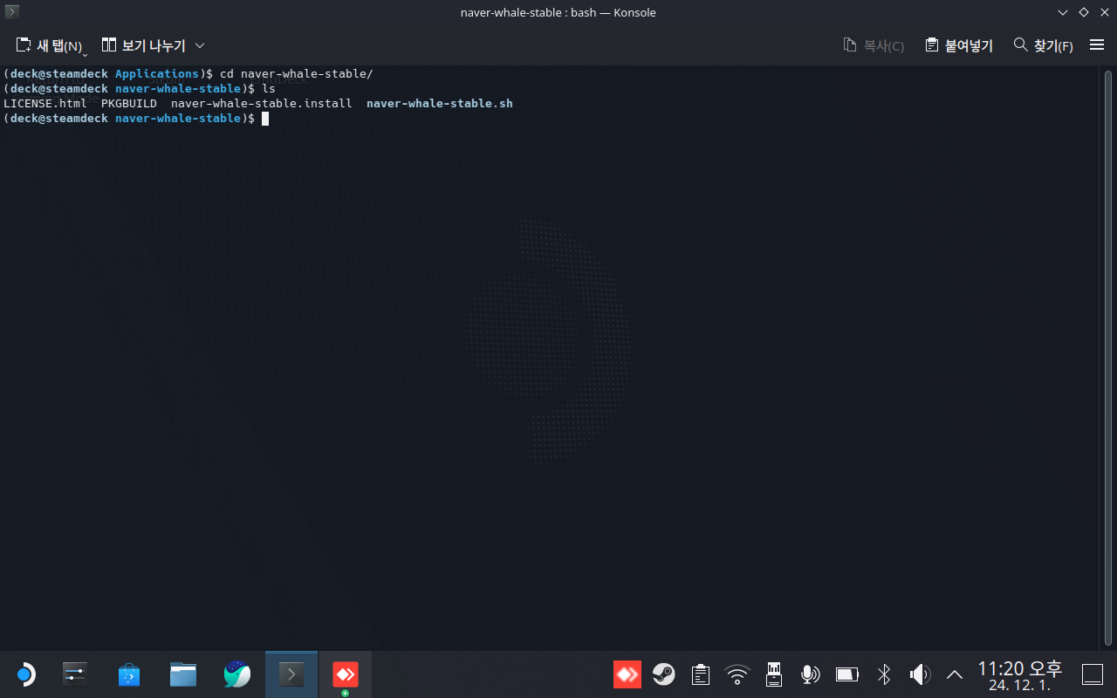Click the microphone tray icon

(x=810, y=674)
